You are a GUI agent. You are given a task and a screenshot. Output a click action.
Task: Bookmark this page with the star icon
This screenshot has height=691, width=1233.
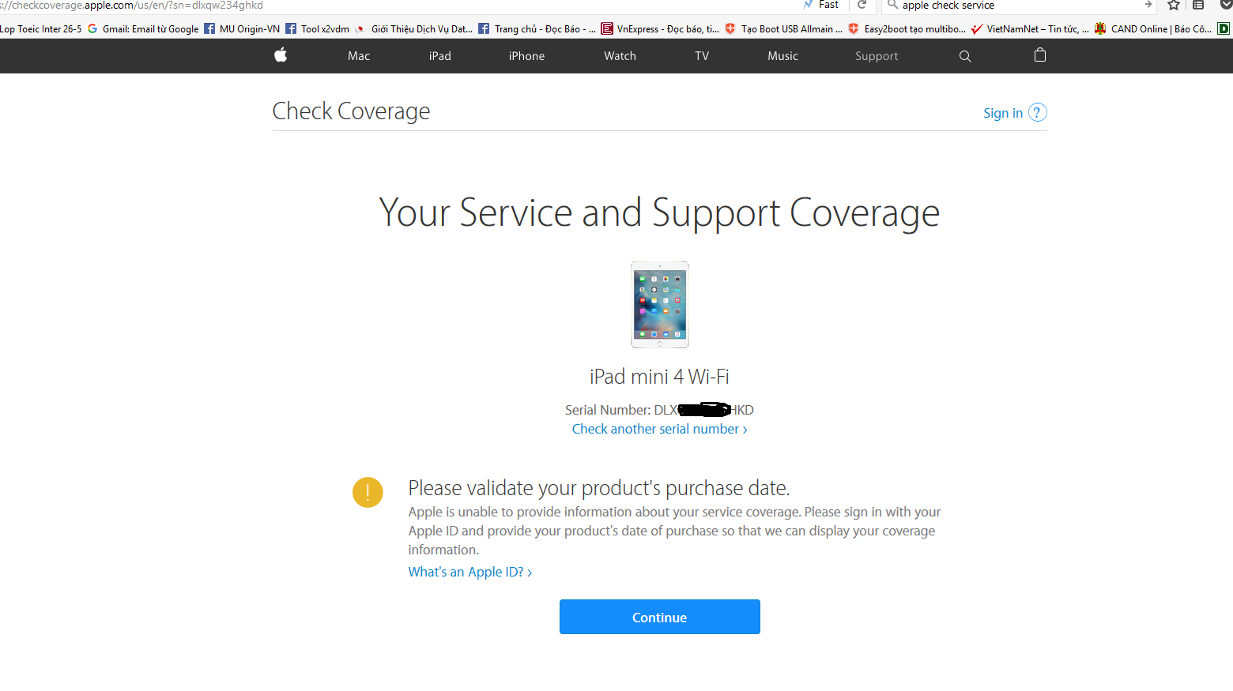pos(1174,5)
